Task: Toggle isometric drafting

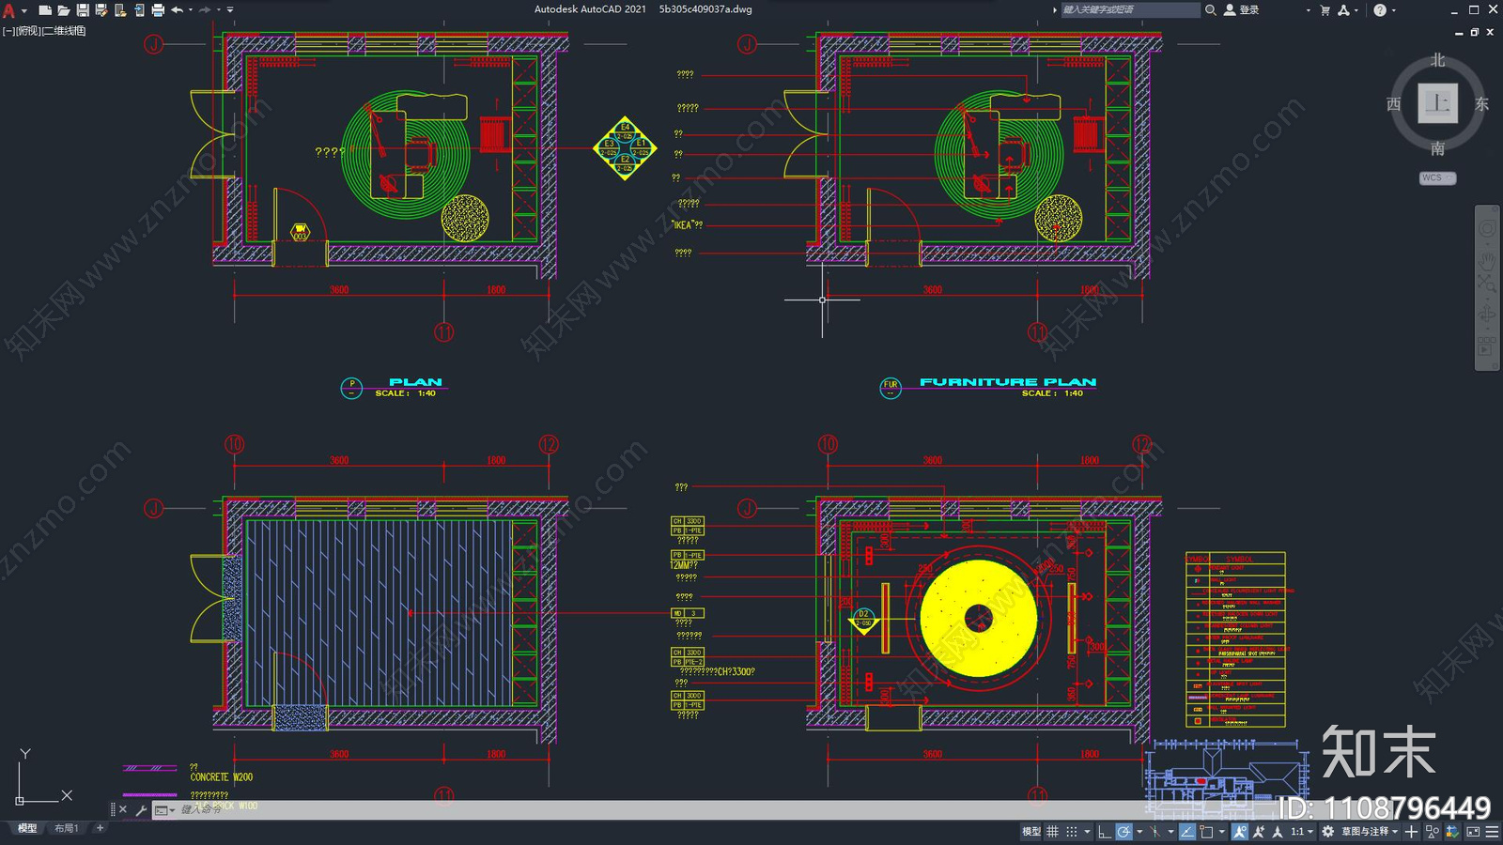Action: point(1155,832)
